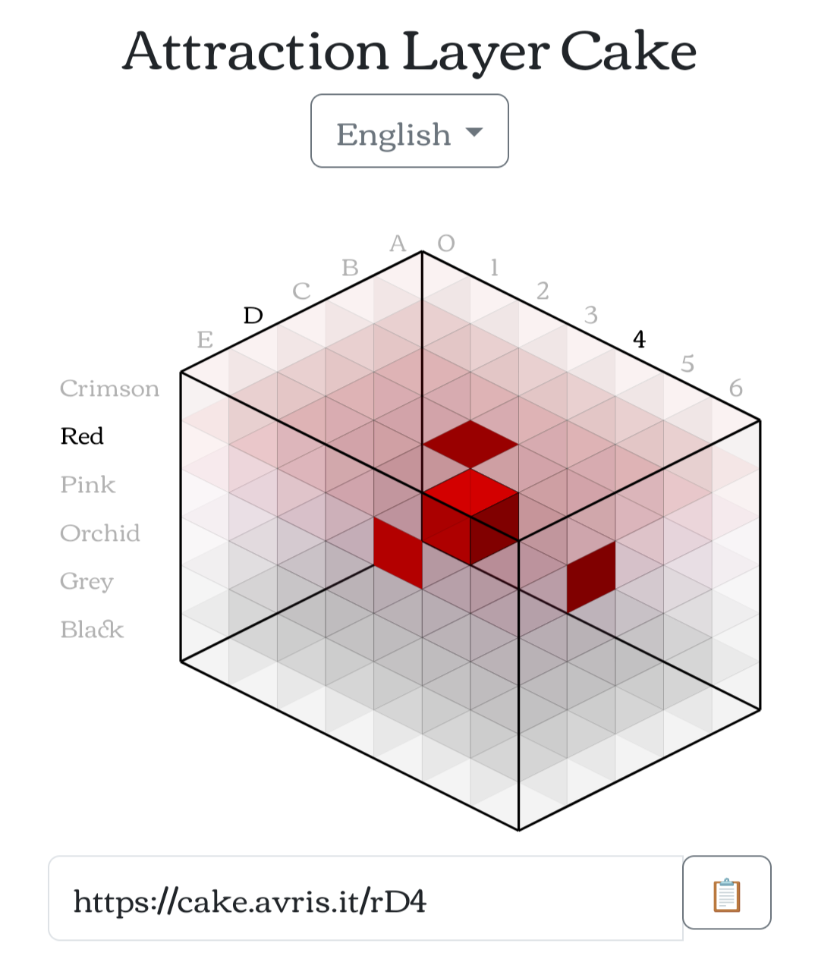Select the Crimson layer label

(110, 388)
